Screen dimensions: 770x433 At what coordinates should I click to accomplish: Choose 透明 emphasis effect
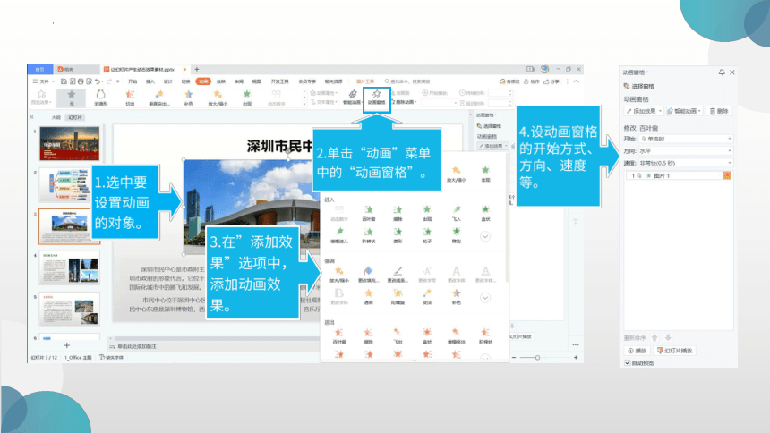(369, 296)
